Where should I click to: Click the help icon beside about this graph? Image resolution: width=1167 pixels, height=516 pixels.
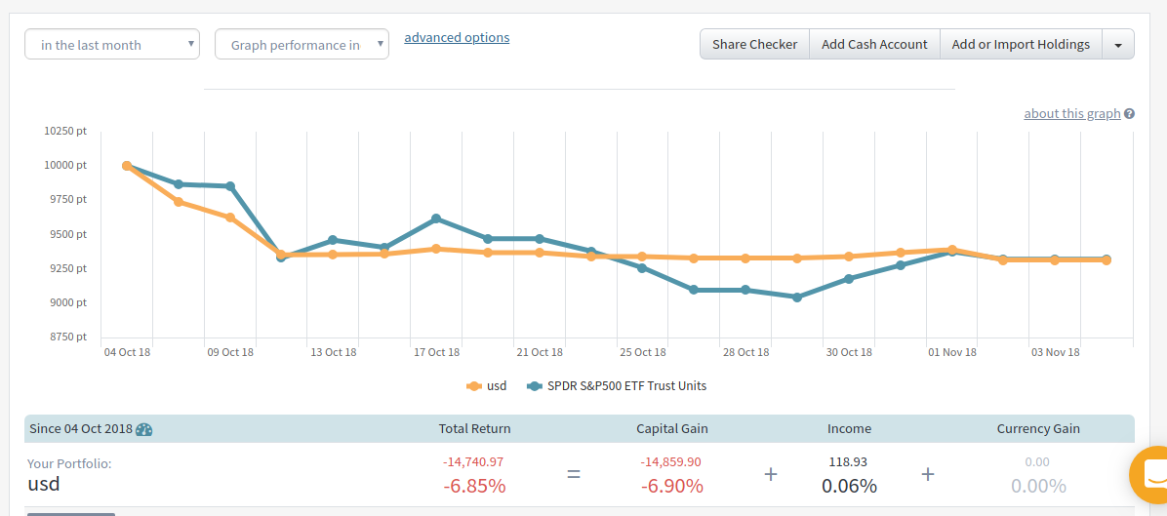[x=1129, y=114]
